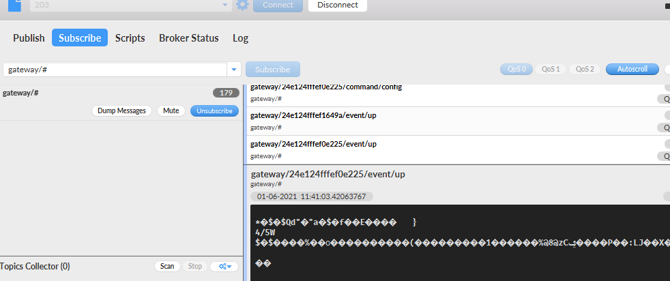Select QoS 0 option
This screenshot has height=281, width=670.
coord(516,69)
